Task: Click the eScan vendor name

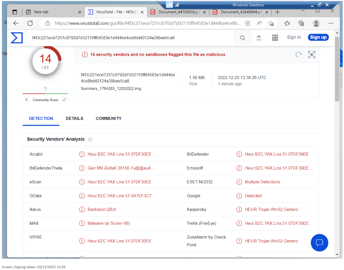Action: tap(35, 182)
